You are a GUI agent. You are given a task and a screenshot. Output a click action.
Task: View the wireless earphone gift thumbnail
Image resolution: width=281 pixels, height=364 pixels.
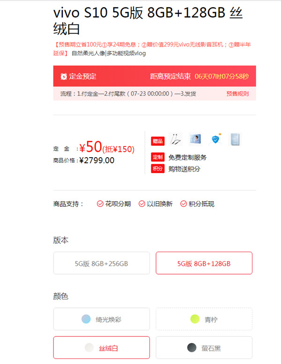pos(176,139)
